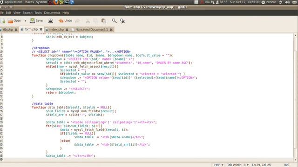Screen dimensions: 298x167
Task: Select the form.php tab
Action: click(x=31, y=29)
